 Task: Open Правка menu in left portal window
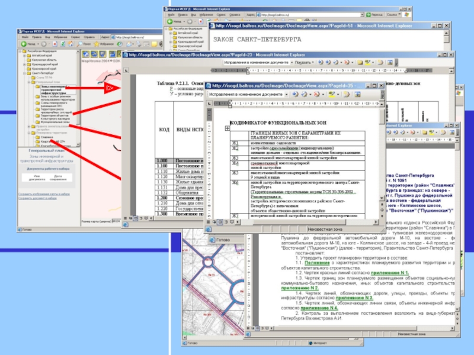click(37, 37)
